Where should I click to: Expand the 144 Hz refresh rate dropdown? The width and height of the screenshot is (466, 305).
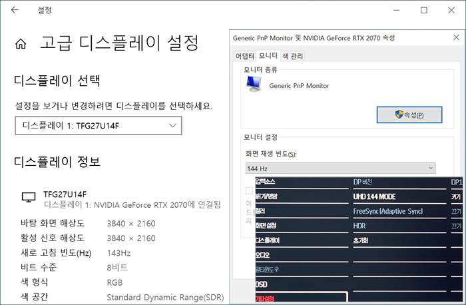341,168
